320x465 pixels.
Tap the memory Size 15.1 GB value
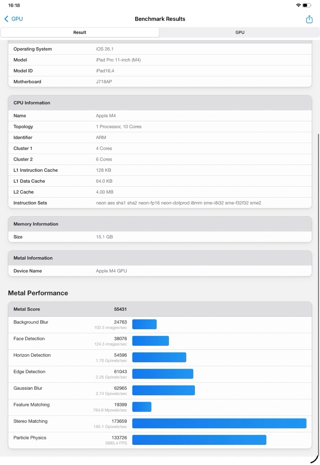(x=104, y=237)
